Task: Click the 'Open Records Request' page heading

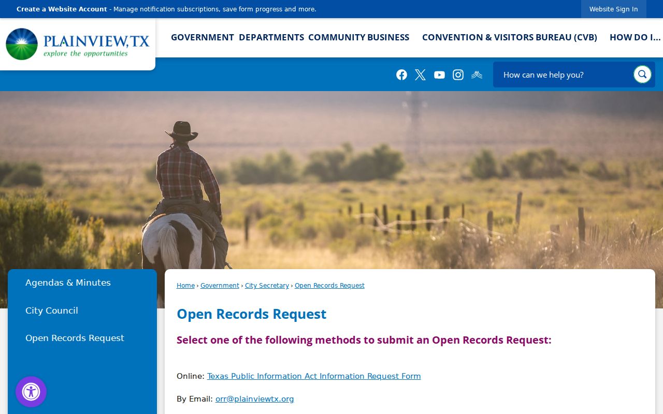Action: coord(251,314)
